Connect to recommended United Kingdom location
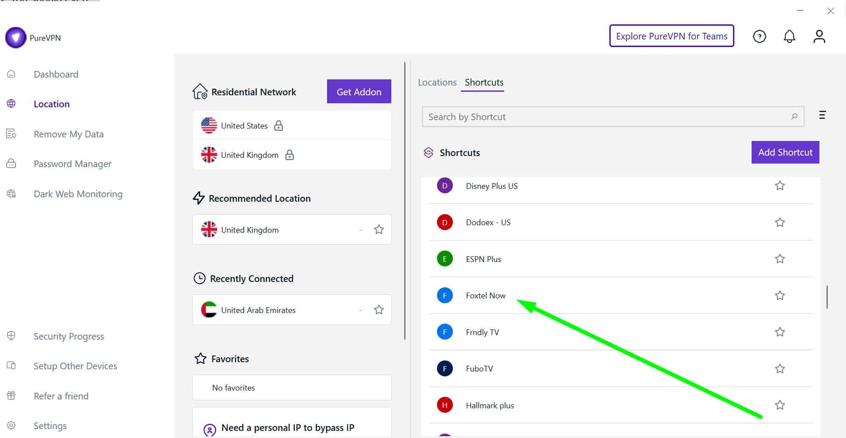846x438 pixels. click(292, 230)
